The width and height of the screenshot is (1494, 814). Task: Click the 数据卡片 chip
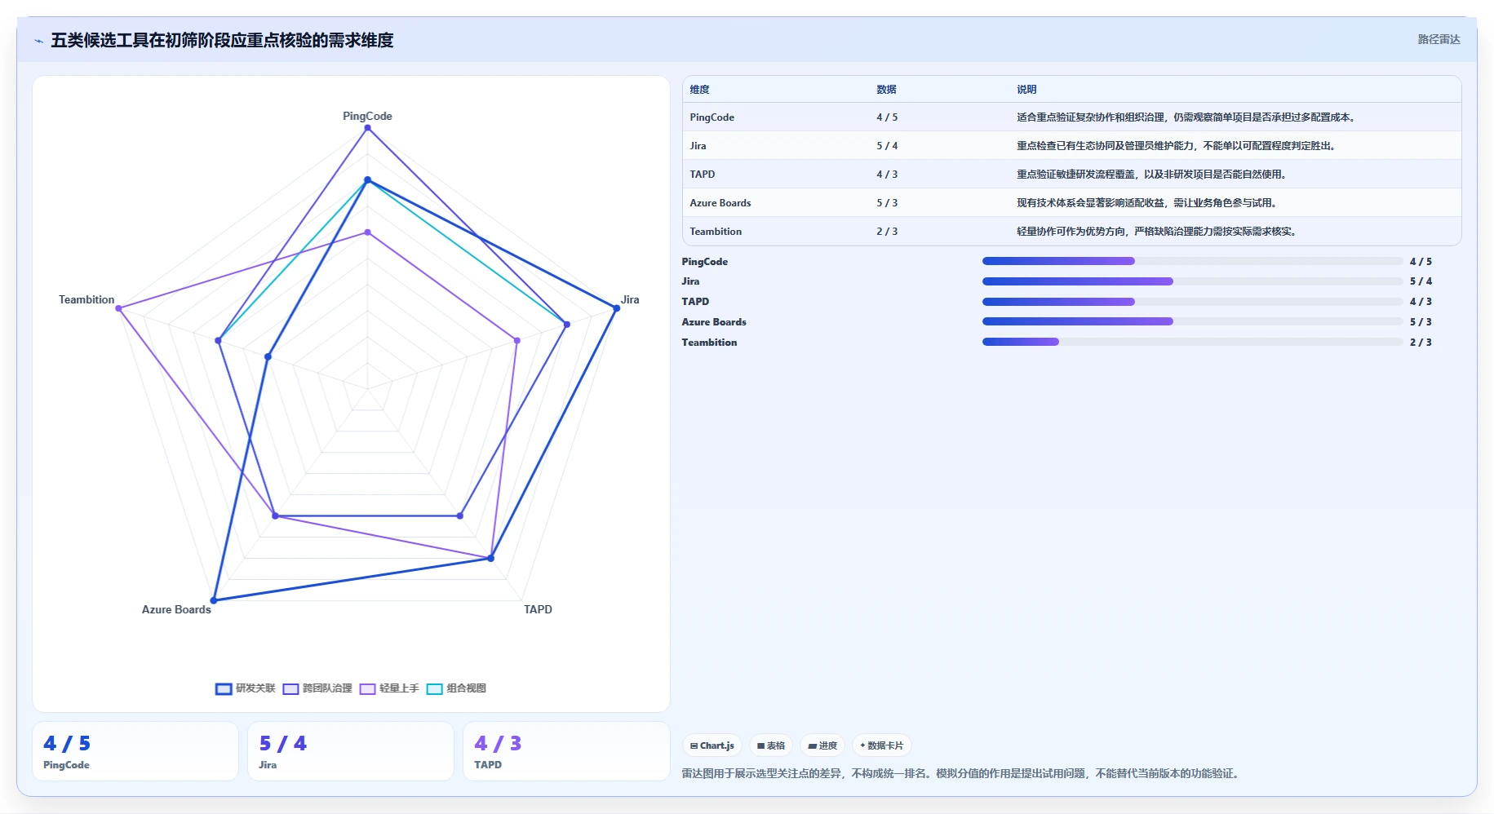[x=882, y=745]
